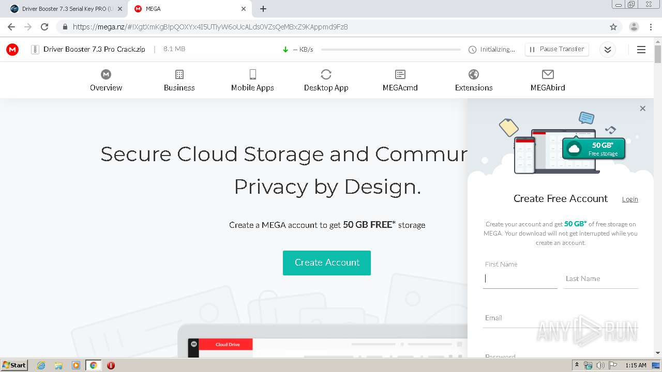Screen dimensions: 662x372
Task: Click the site padlock security icon
Action: (65, 27)
